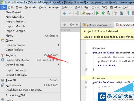This screenshot has width=134, height=101.
Task: Run the app with green play icon
Action: (98, 13)
